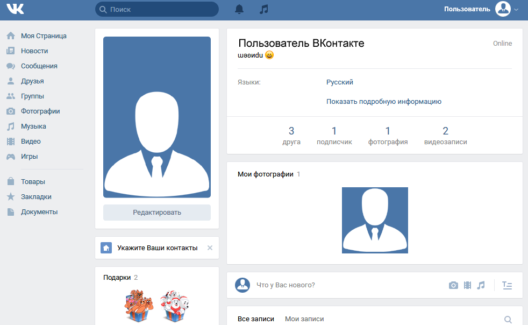
Task: Open the music player note icon in header
Action: [x=264, y=9]
